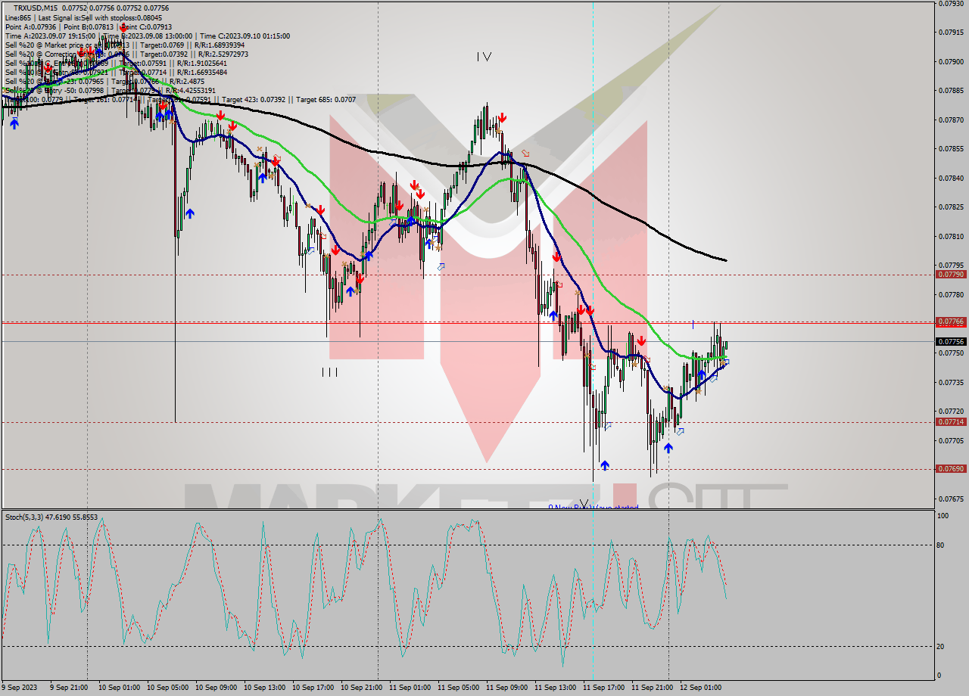Click the '11 Sep 01:00' time axis label
The image size is (969, 696).
(410, 688)
